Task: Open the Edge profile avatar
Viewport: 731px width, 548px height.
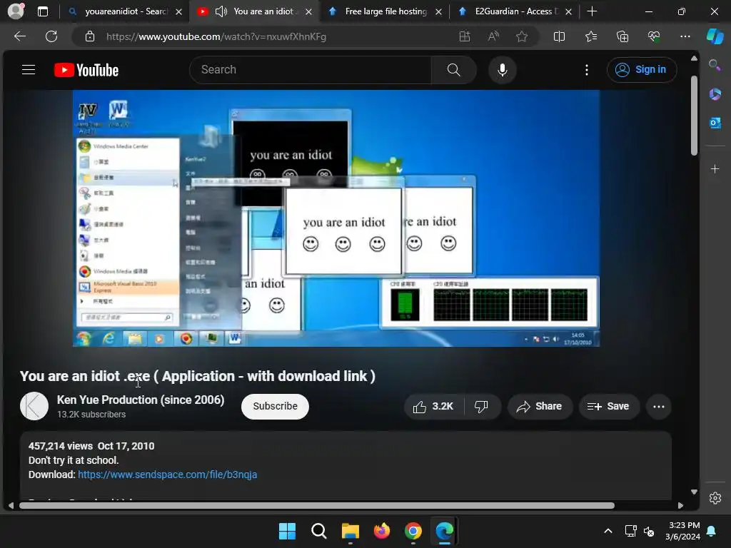Action: click(x=16, y=11)
